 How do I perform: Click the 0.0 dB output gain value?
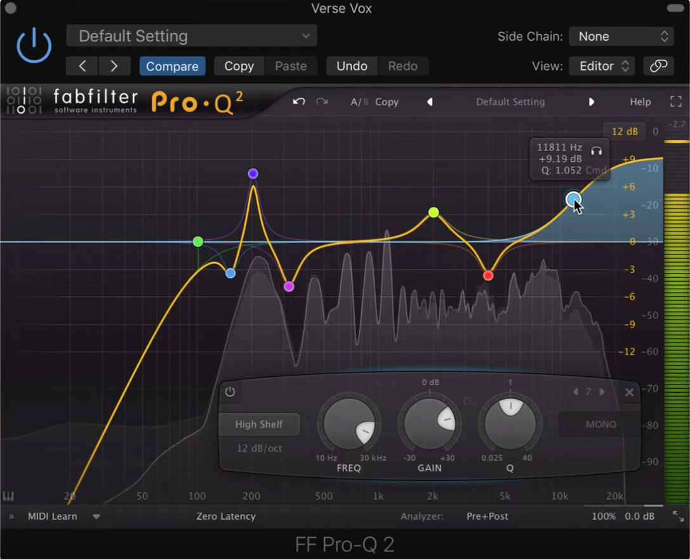coord(639,516)
